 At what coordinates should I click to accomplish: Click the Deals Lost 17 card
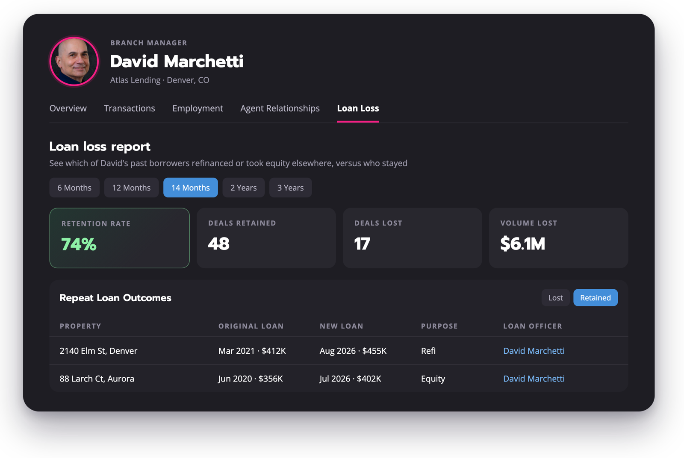413,238
